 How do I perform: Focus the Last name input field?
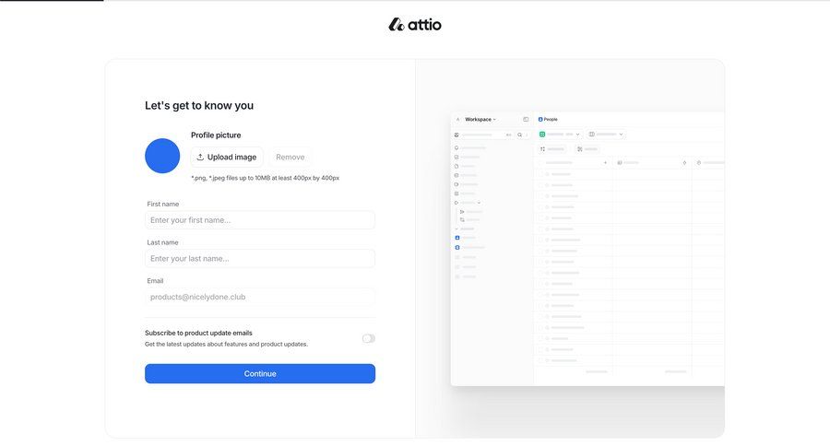tap(260, 259)
